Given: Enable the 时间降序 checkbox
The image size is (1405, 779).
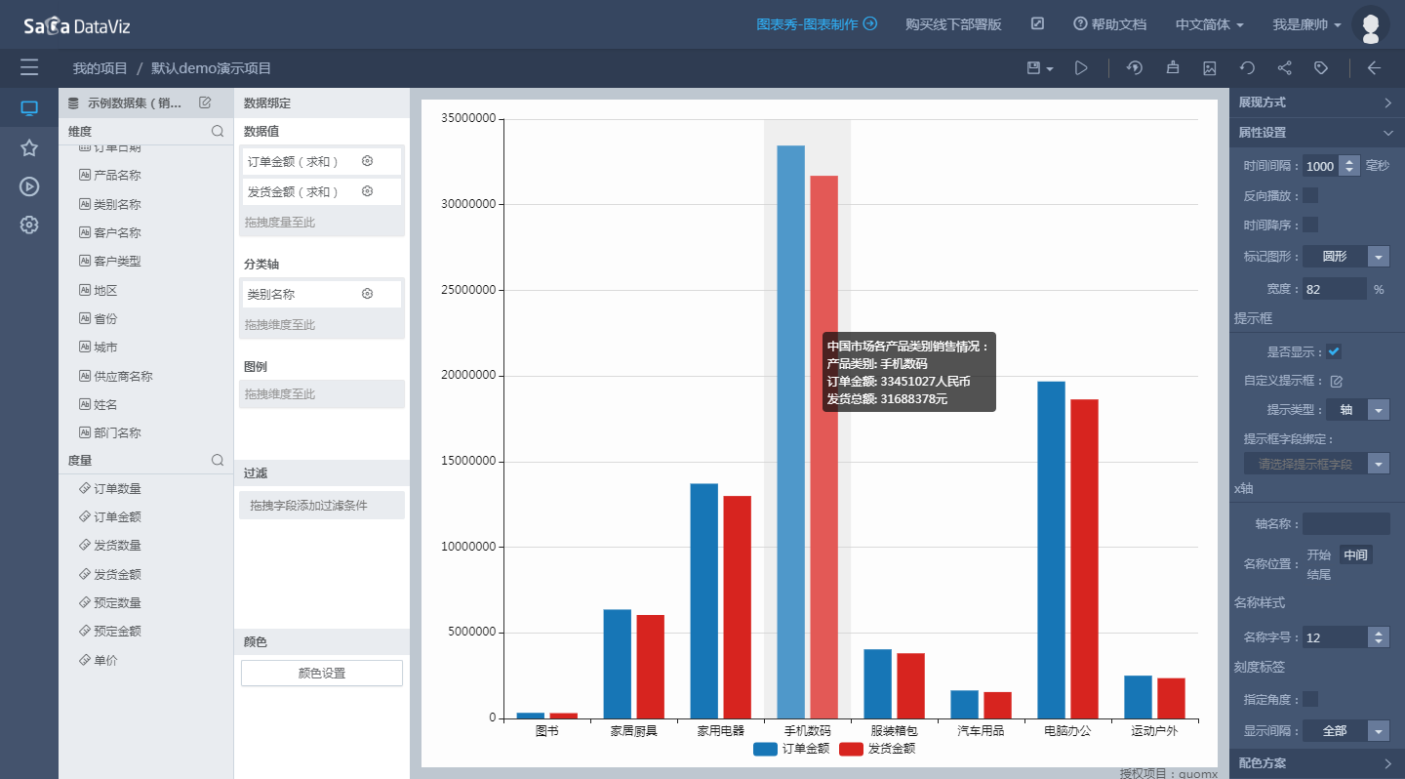Looking at the screenshot, I should [1310, 225].
